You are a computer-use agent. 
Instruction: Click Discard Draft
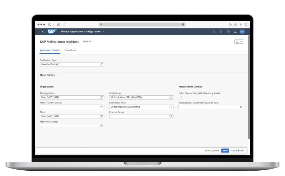pyautogui.click(x=238, y=150)
